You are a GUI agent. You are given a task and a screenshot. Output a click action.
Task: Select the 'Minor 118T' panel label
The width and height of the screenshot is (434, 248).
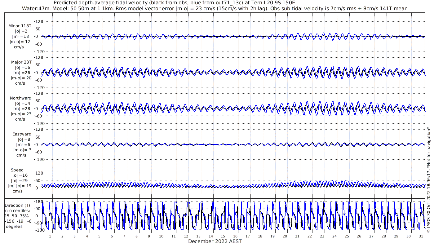coord(20,26)
